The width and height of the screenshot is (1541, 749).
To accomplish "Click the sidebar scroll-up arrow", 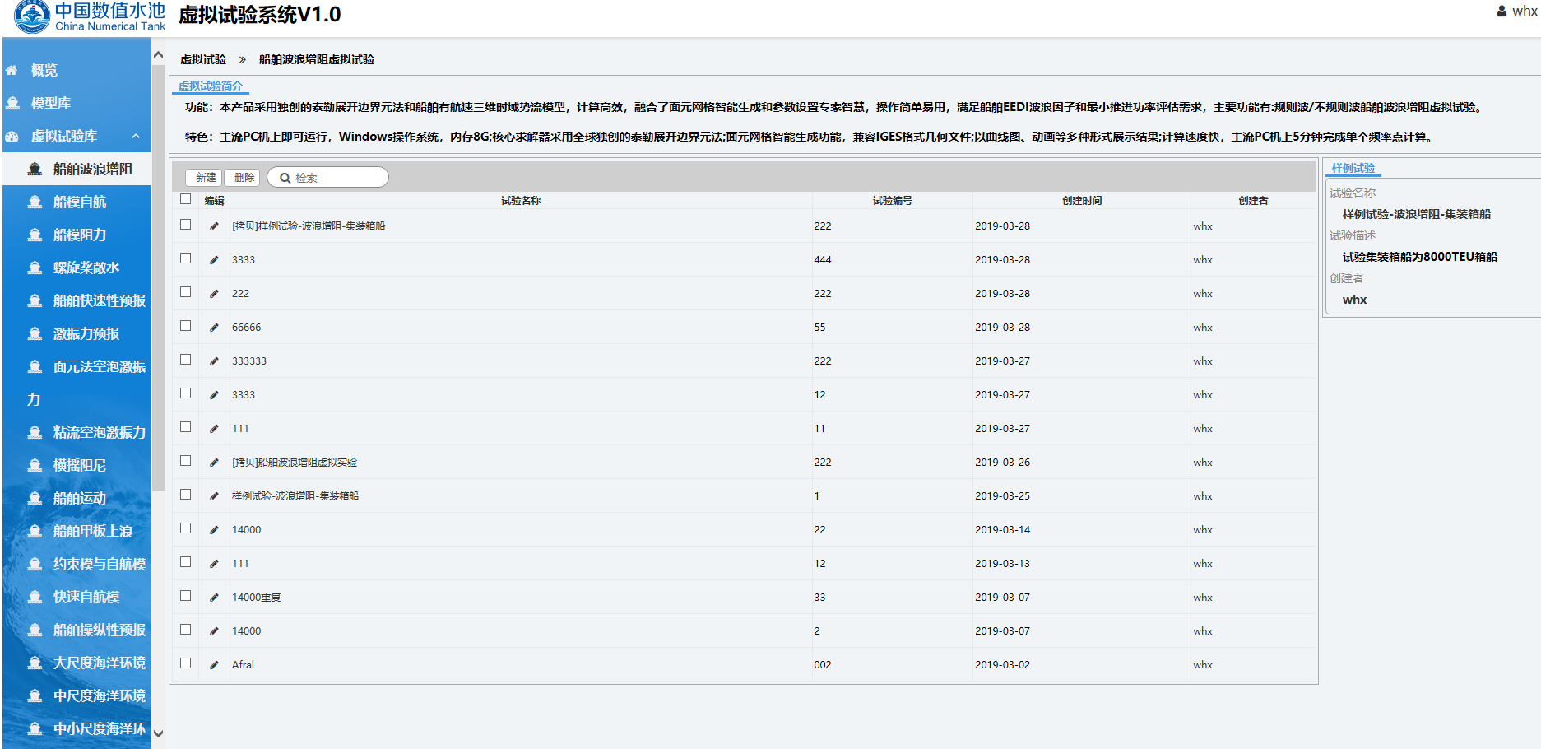I will click(x=158, y=55).
